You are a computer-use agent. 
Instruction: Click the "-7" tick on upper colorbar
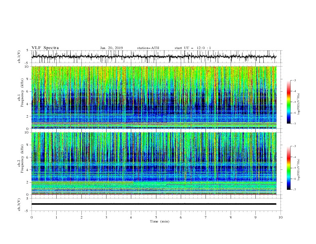[294, 124]
